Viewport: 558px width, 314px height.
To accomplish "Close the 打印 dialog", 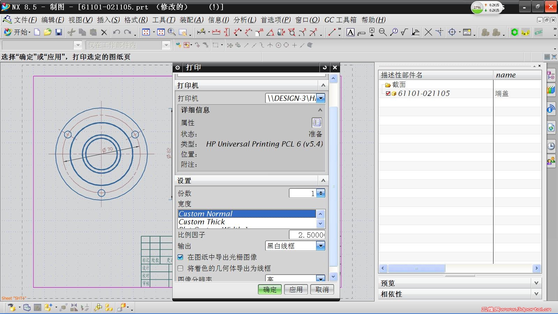I will point(335,67).
